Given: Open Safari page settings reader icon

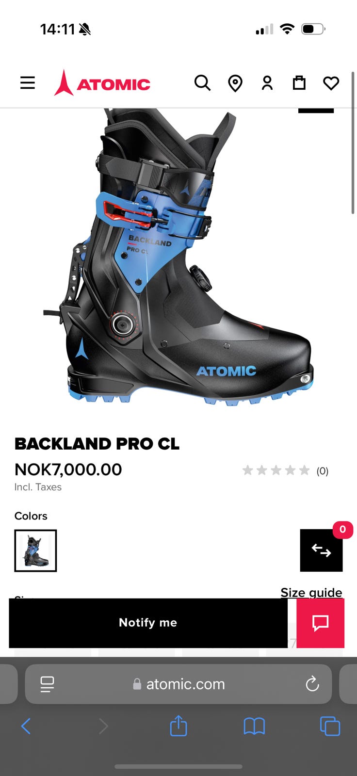Looking at the screenshot, I should [47, 684].
